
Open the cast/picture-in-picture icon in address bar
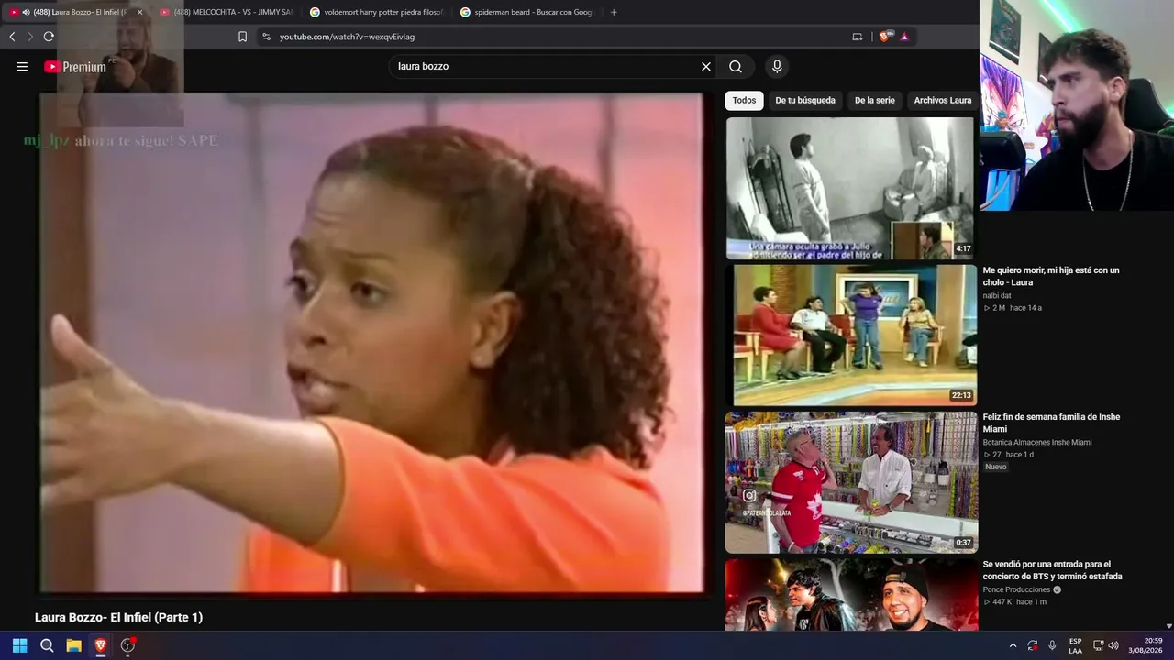pyautogui.click(x=858, y=37)
